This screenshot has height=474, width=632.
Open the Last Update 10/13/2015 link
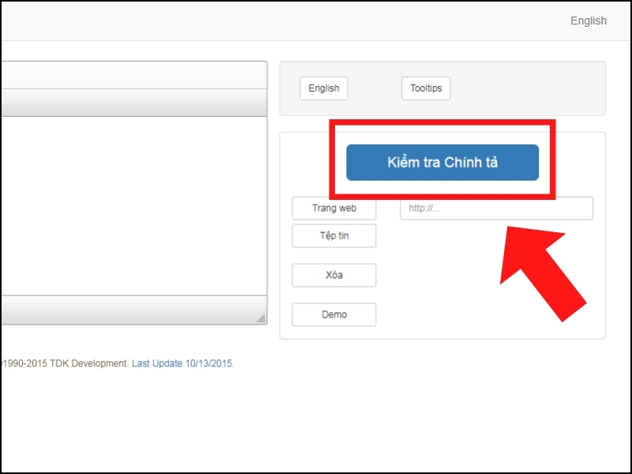click(183, 363)
